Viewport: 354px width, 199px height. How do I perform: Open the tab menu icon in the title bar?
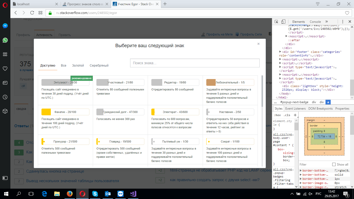point(318,4)
